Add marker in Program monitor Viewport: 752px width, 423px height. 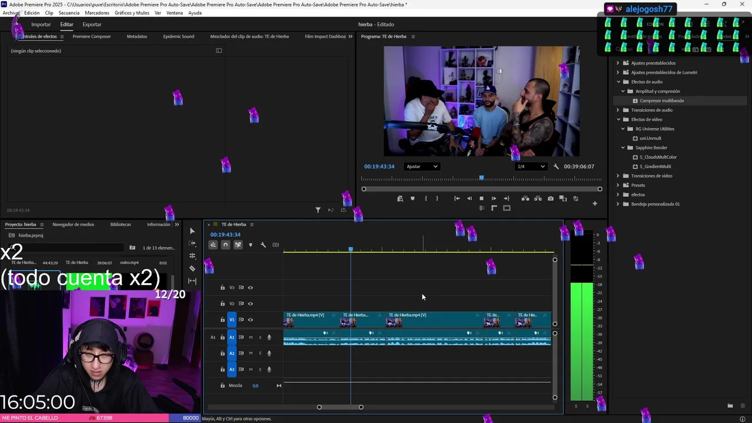click(412, 199)
